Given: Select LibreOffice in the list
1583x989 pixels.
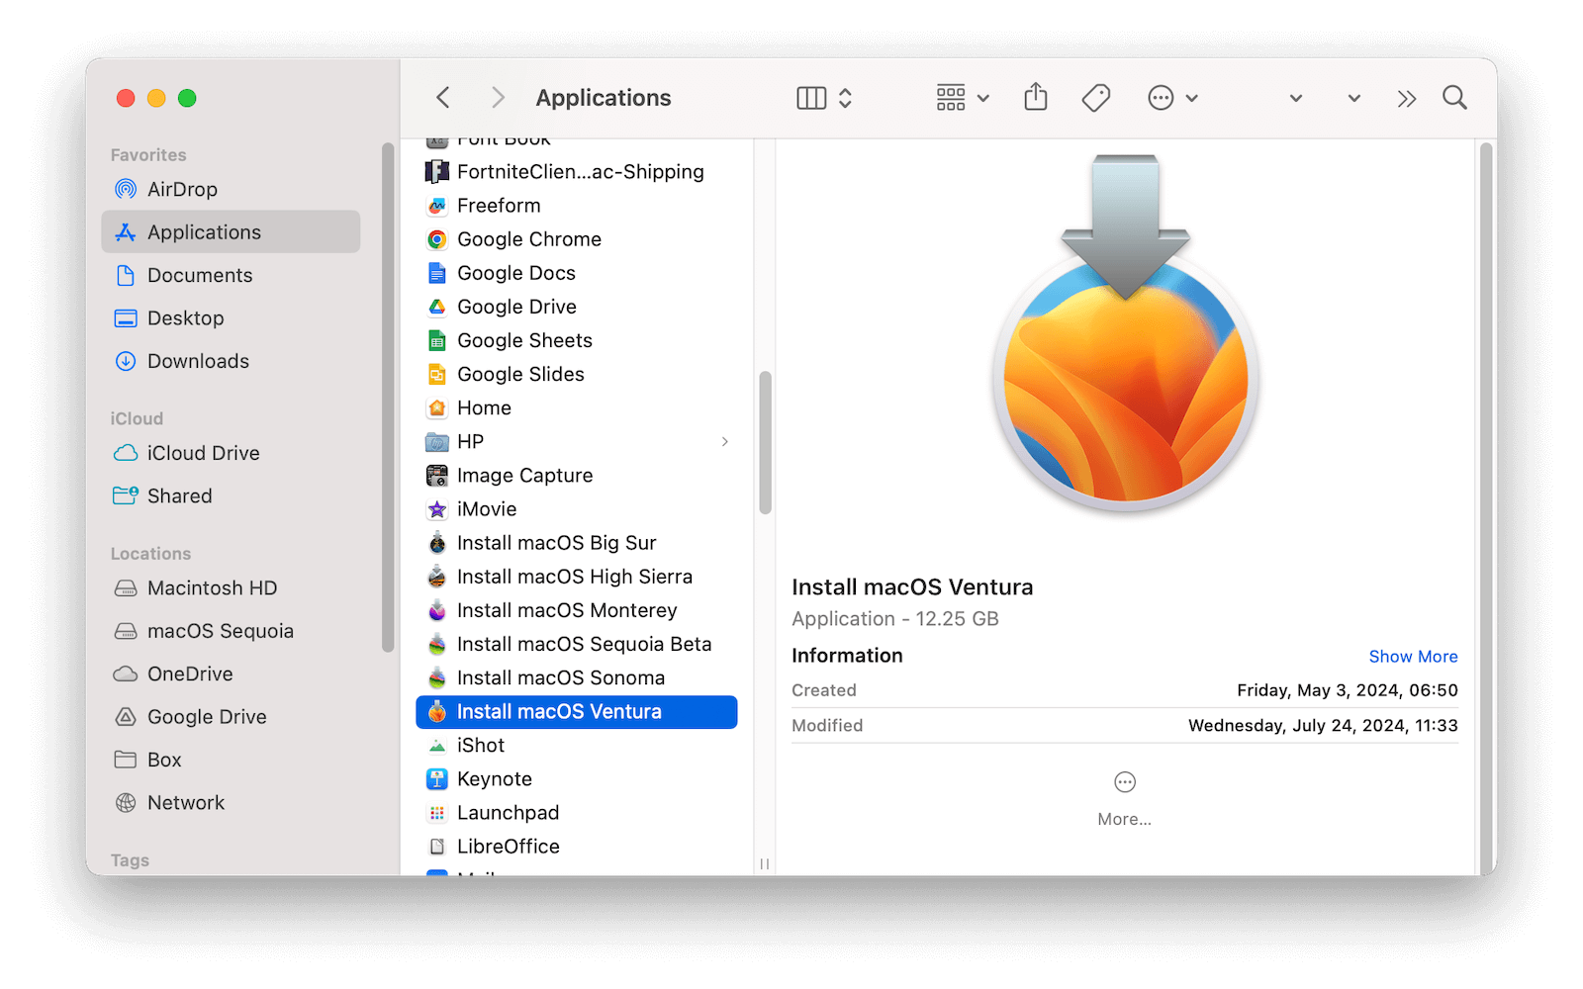Looking at the screenshot, I should coord(577,847).
